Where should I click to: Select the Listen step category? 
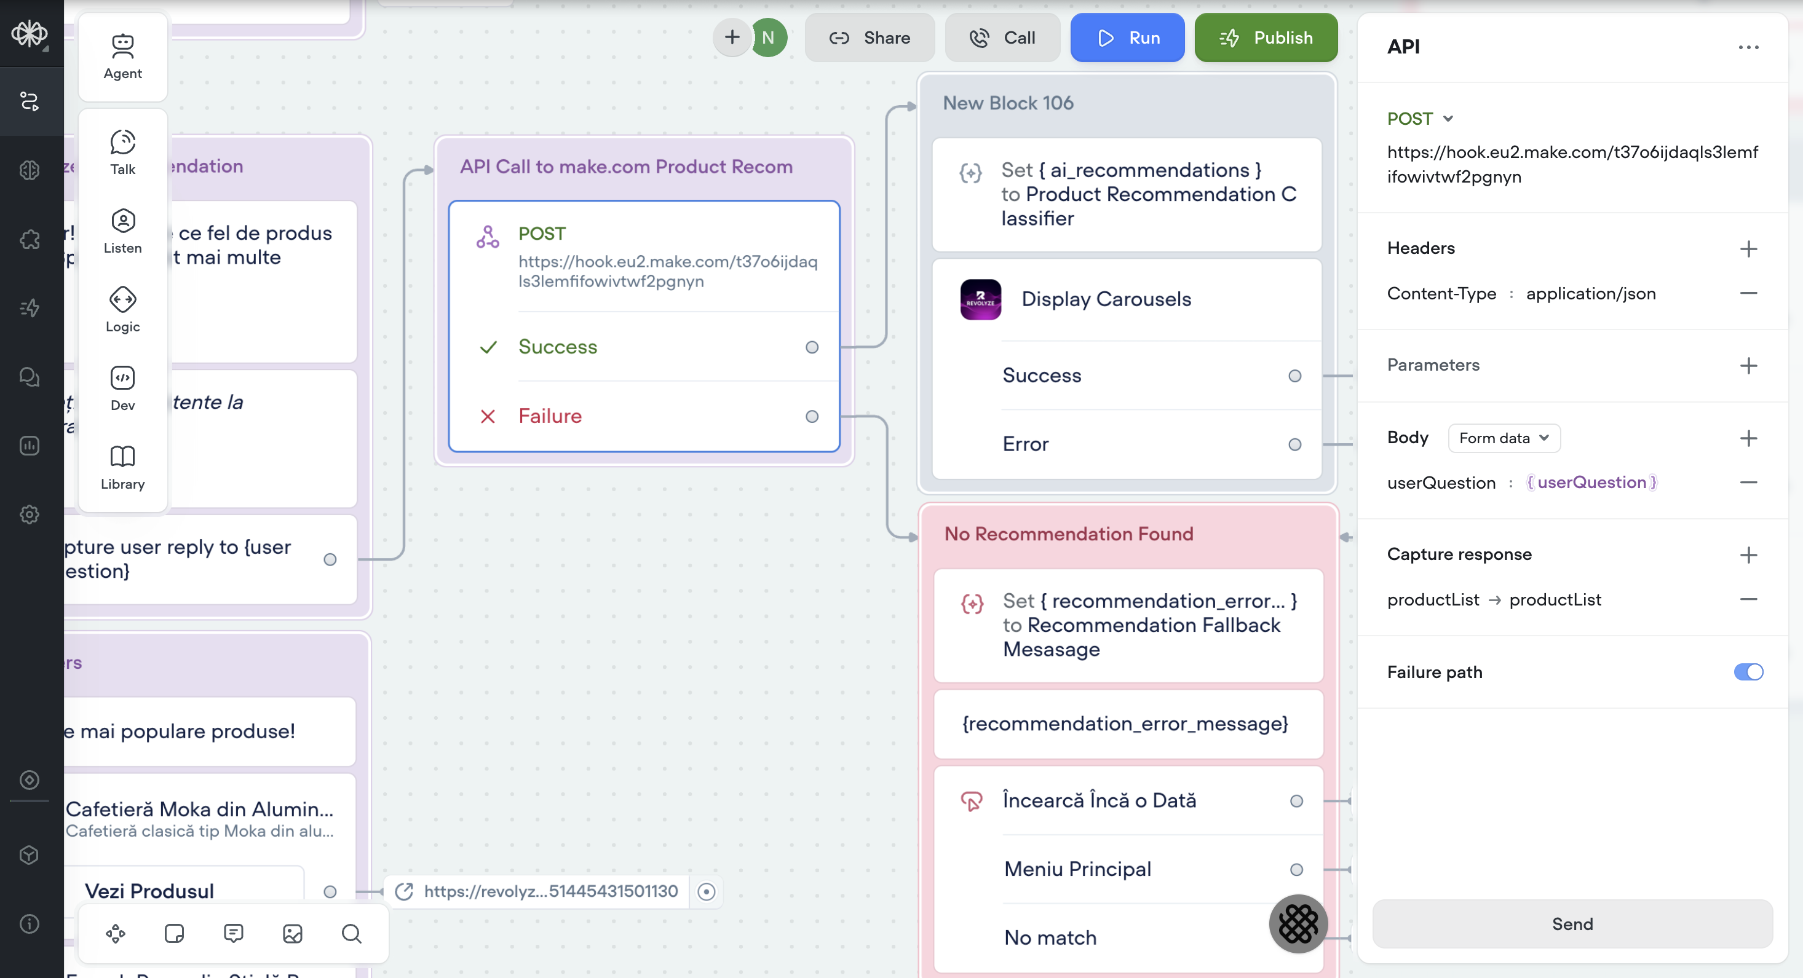coord(122,231)
